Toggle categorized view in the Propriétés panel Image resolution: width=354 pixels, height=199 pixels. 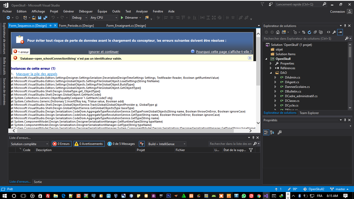pyautogui.click(x=266, y=132)
